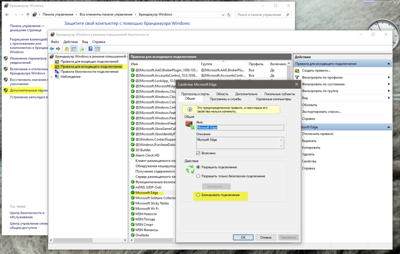Click the firewall root node icon in tree
The height and width of the screenshot is (254, 400).
(x=52, y=56)
